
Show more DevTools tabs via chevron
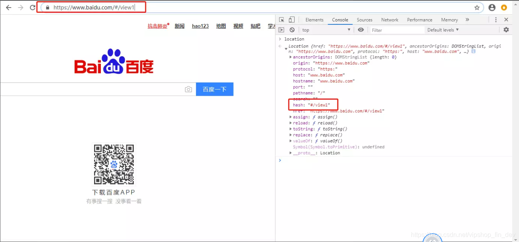(x=467, y=20)
